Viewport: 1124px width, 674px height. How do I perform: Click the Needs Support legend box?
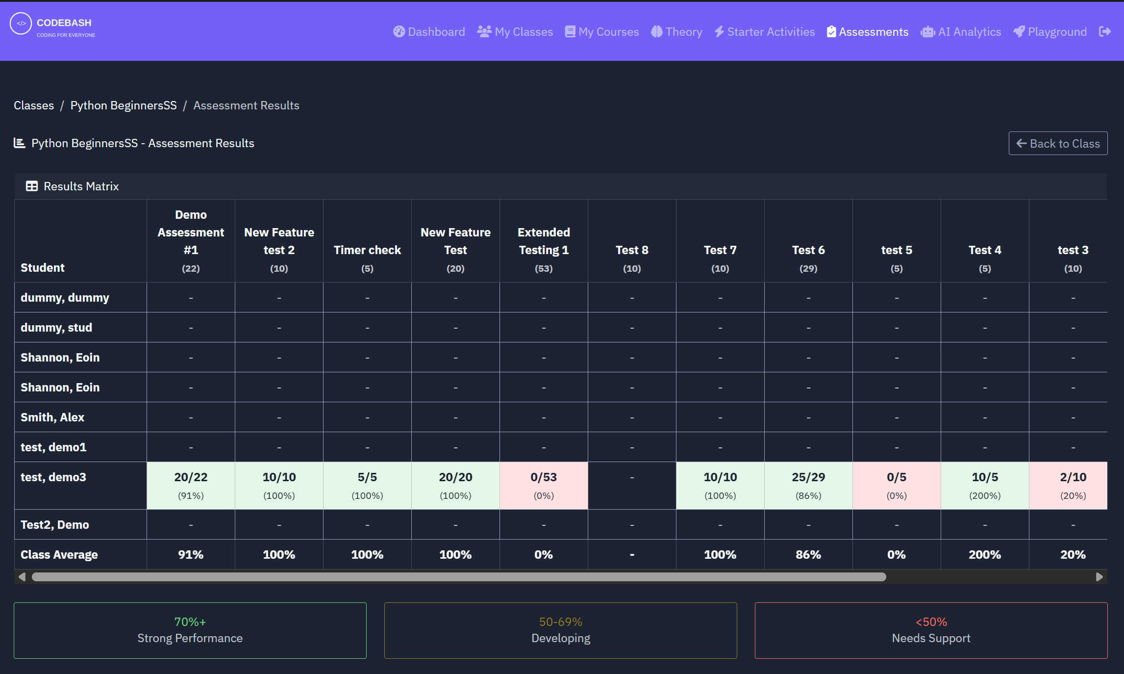[x=931, y=630]
